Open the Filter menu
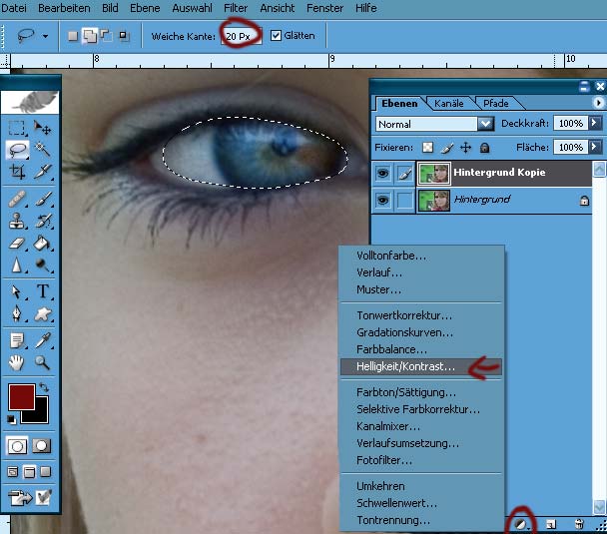Viewport: 607px width, 534px height. [236, 8]
